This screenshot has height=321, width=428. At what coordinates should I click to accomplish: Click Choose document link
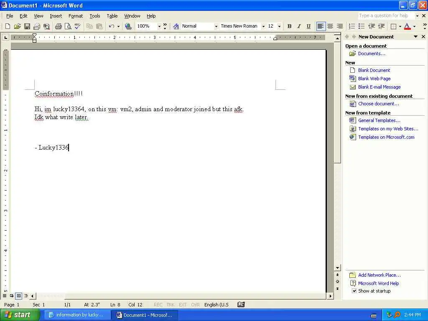pos(379,104)
